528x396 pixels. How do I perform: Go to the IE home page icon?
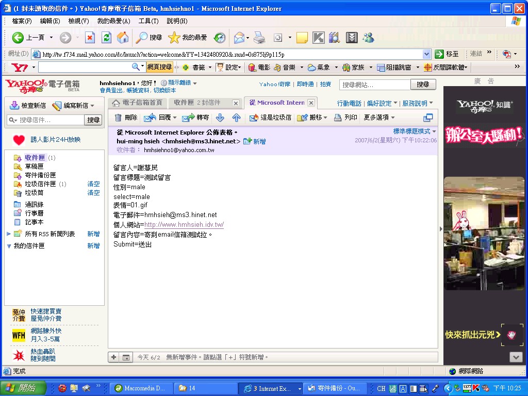click(123, 38)
